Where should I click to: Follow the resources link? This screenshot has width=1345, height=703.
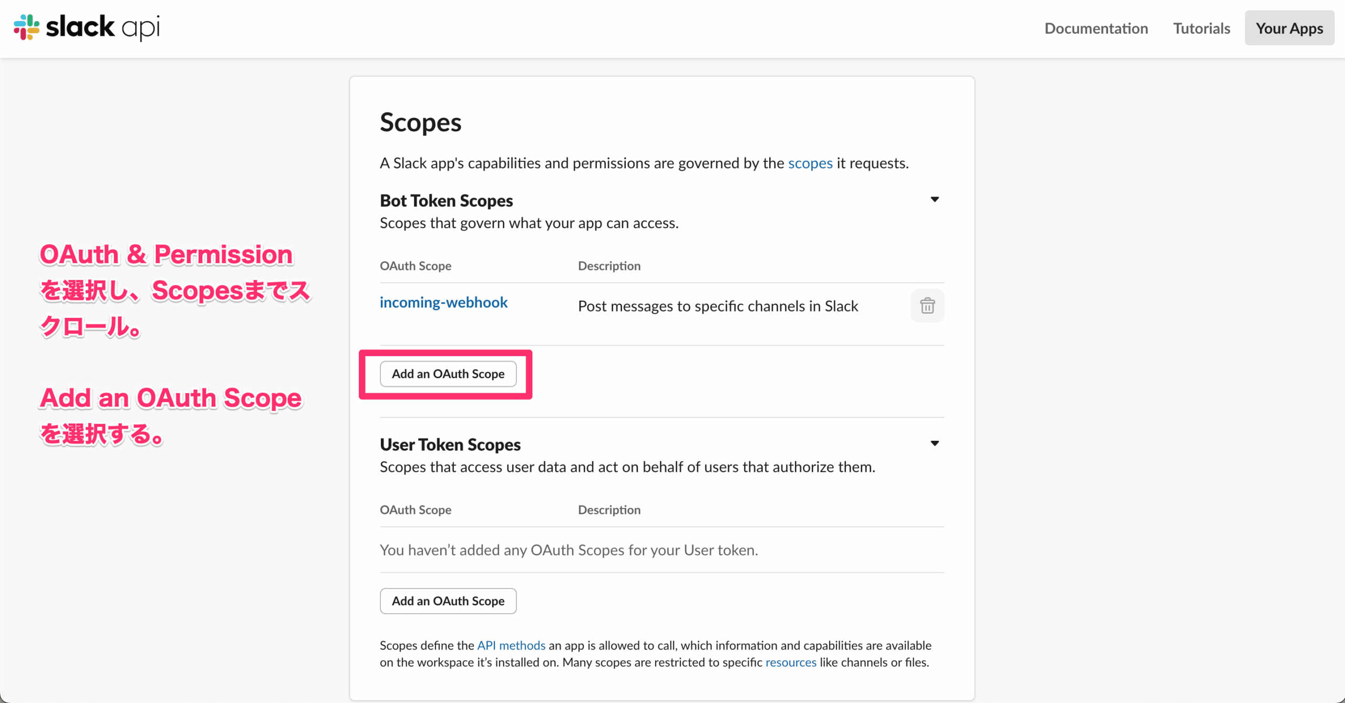pos(791,662)
